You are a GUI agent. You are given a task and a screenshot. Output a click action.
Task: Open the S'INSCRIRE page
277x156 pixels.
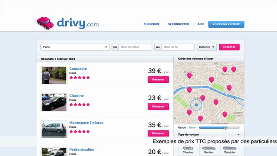click(x=152, y=24)
